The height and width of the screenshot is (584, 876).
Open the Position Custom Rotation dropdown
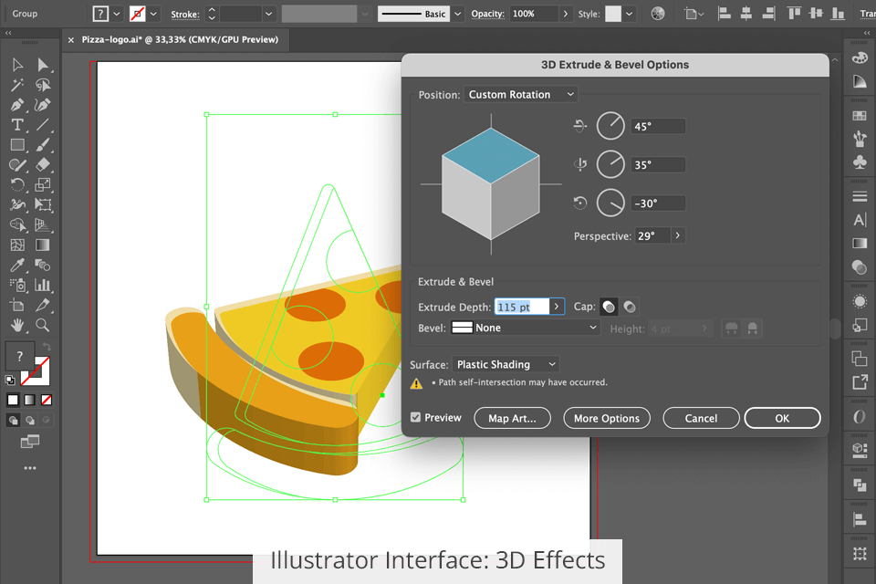[521, 95]
